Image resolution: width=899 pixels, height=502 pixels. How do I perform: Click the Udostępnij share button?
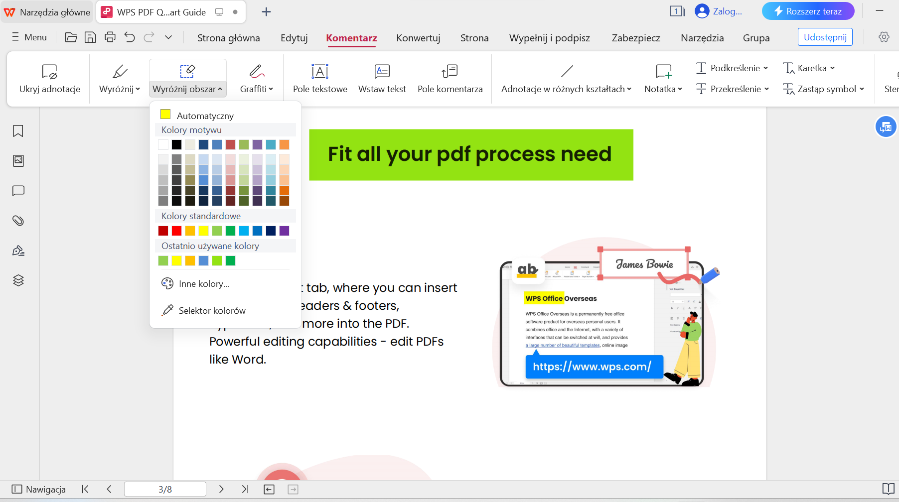[x=825, y=37]
